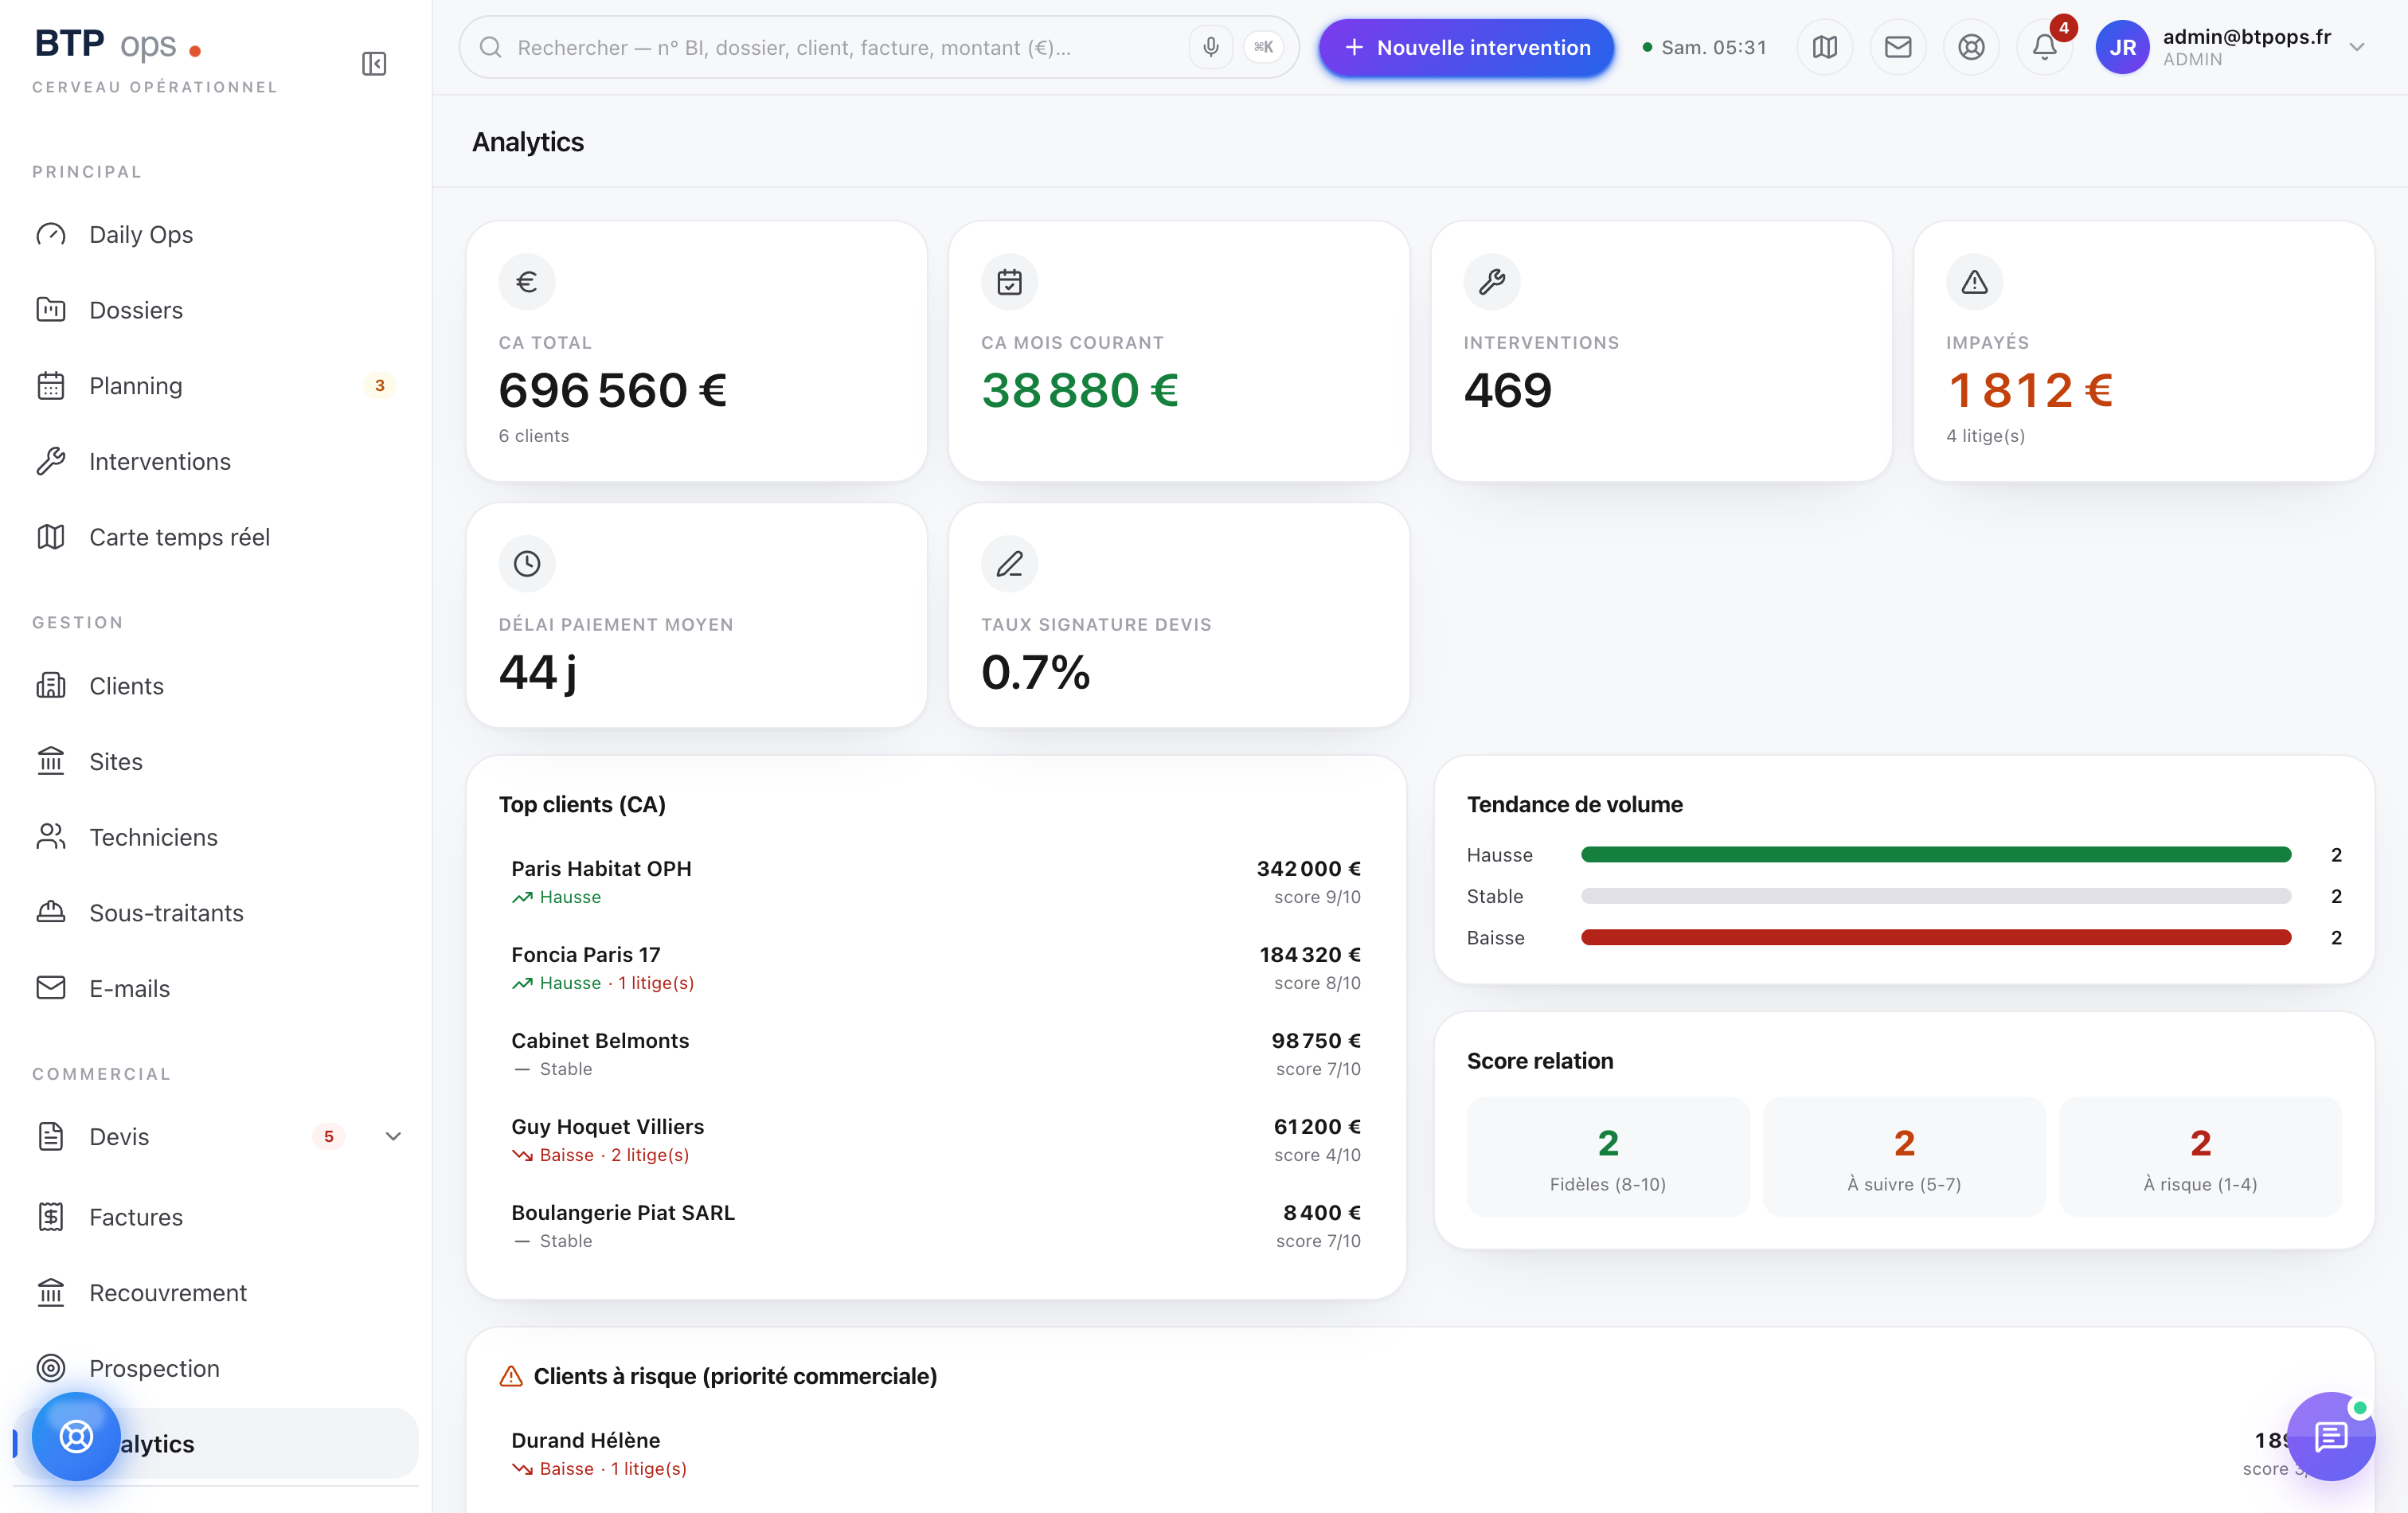
Task: Open the admin account dropdown chevron
Action: [x=2358, y=47]
